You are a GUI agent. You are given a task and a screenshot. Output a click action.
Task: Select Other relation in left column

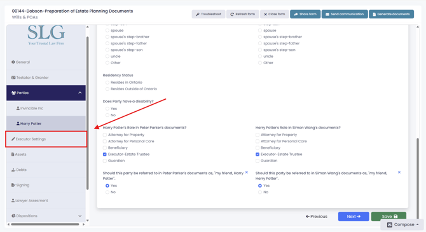tap(107, 63)
